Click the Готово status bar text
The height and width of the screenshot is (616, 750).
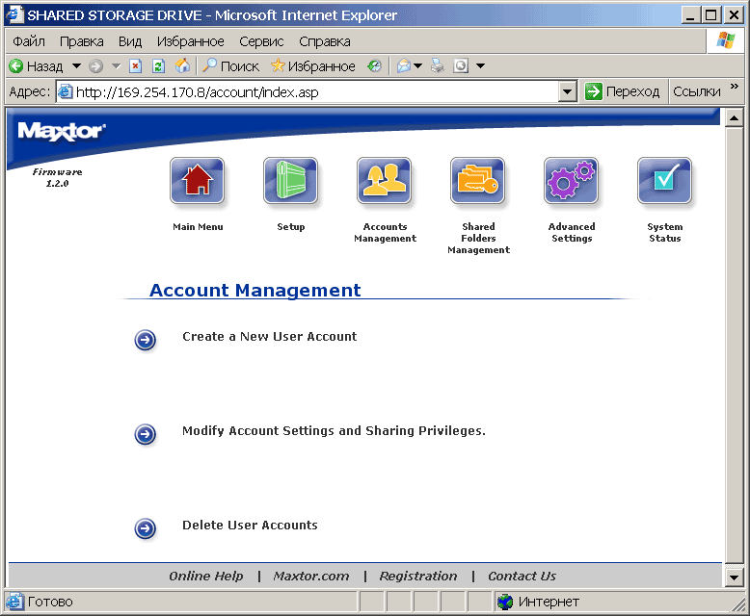(x=50, y=602)
